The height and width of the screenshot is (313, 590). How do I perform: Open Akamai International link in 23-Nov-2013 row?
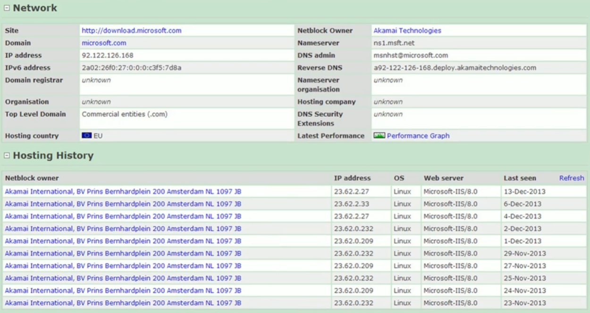click(123, 303)
